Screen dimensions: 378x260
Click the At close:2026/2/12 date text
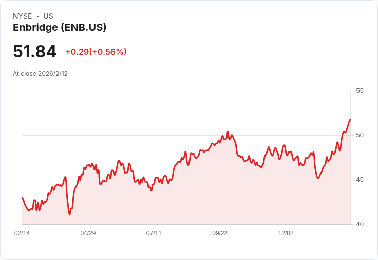pos(40,74)
